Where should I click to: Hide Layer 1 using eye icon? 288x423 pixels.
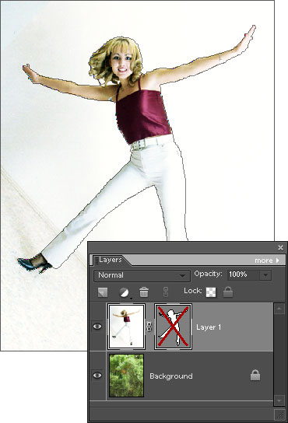click(97, 327)
